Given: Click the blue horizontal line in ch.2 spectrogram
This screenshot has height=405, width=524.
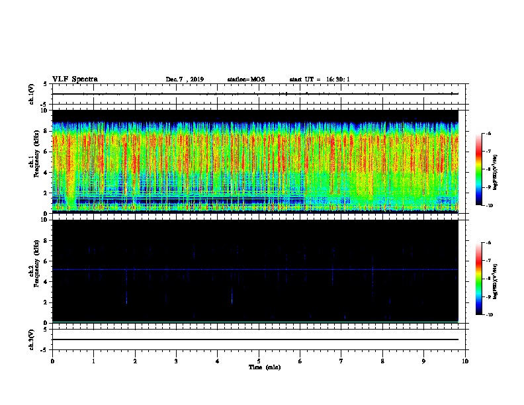Looking at the screenshot, I should tap(255, 269).
